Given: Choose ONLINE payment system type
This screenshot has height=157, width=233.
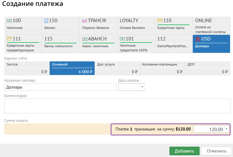Looking at the screenshot, I should click(211, 25).
